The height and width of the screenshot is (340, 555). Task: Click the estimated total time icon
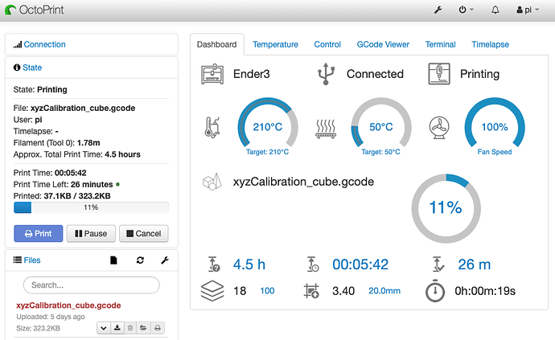214,264
